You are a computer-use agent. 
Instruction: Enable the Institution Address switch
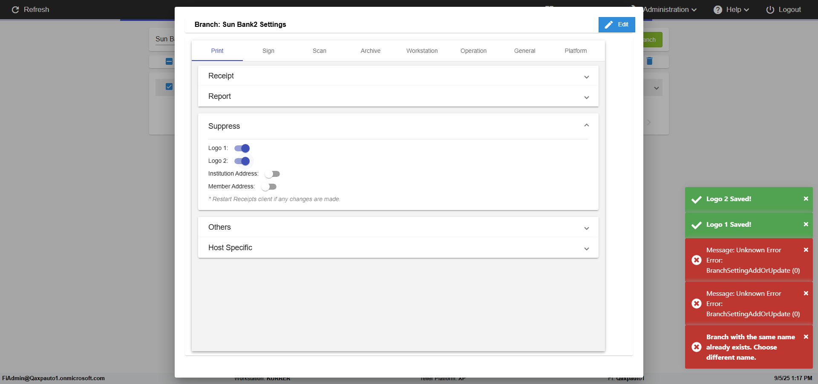click(272, 174)
